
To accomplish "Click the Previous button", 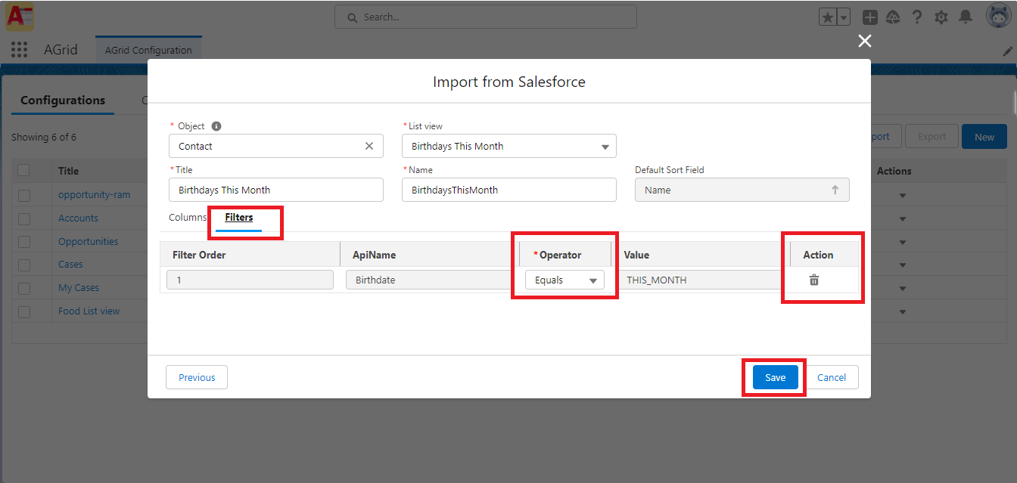I will point(197,377).
